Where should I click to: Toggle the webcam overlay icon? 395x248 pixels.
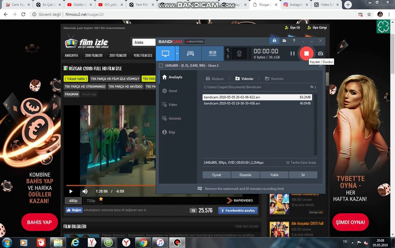tap(239, 53)
